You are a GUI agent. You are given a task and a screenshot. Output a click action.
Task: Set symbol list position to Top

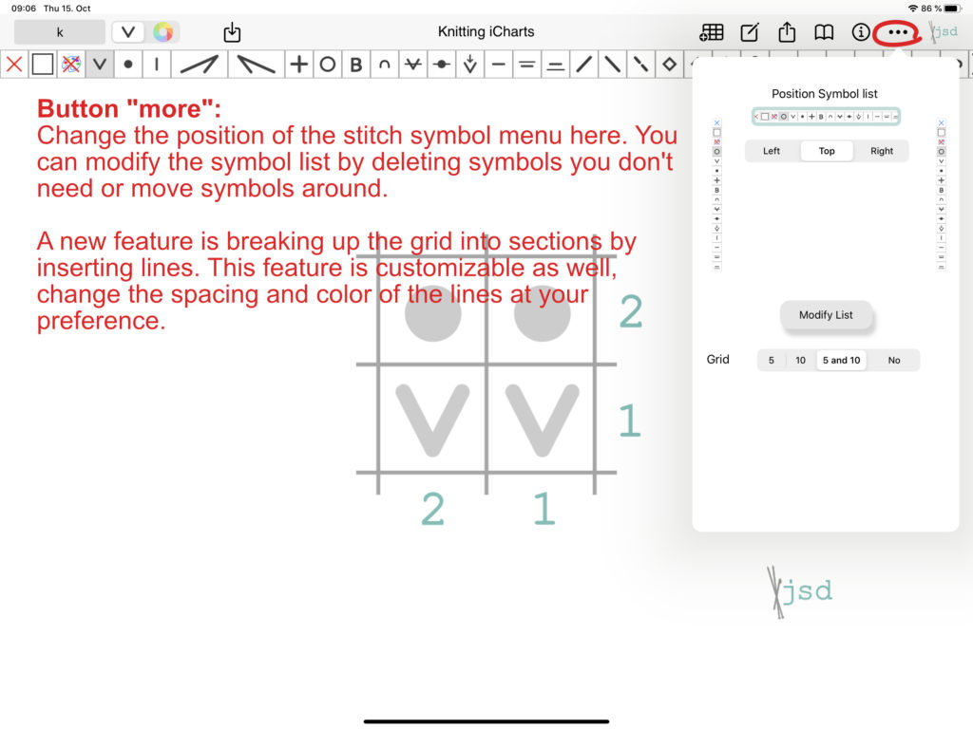tap(827, 151)
